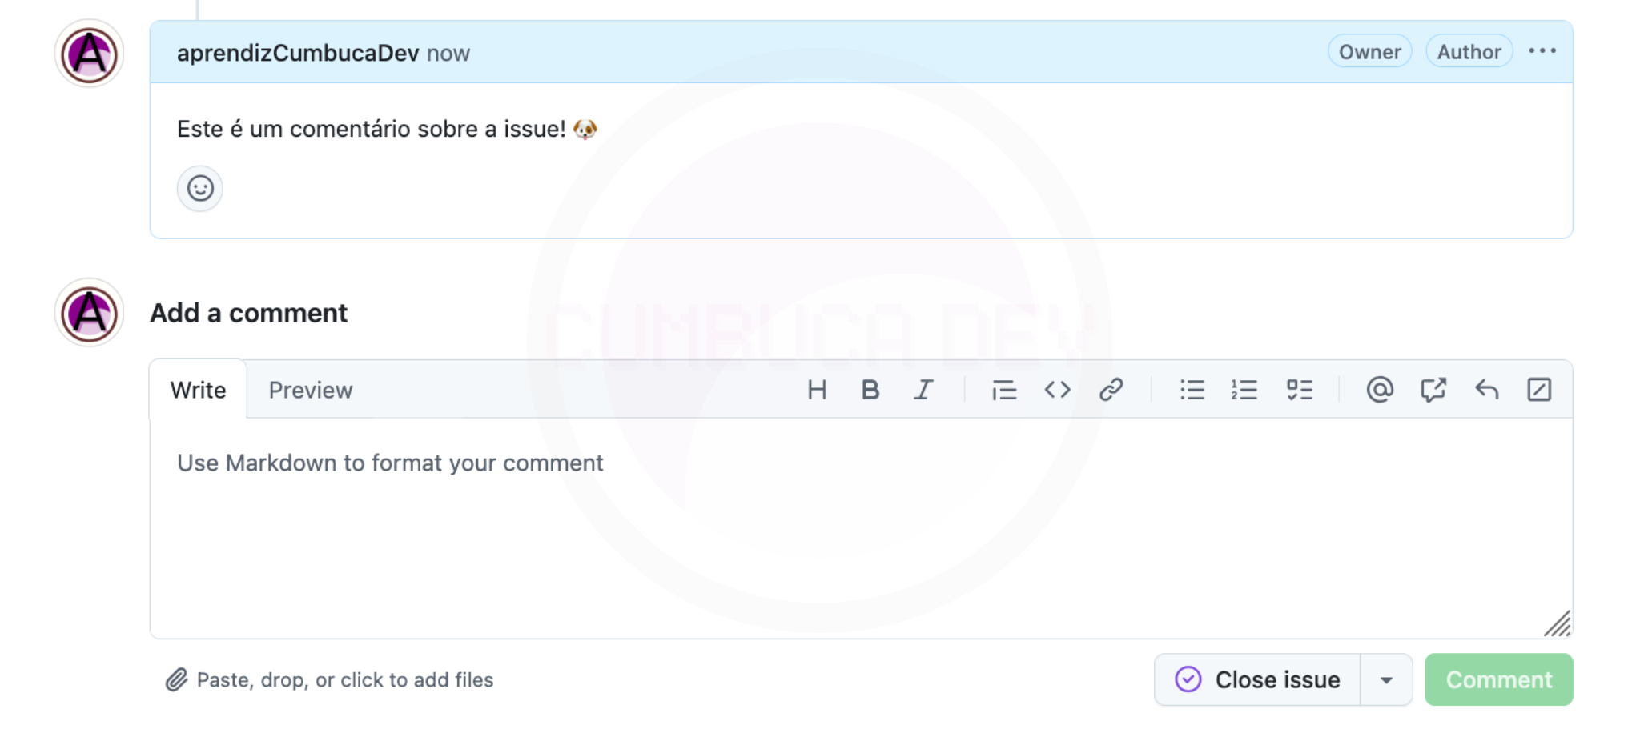
Task: Switch to the Preview tab
Action: (x=311, y=390)
